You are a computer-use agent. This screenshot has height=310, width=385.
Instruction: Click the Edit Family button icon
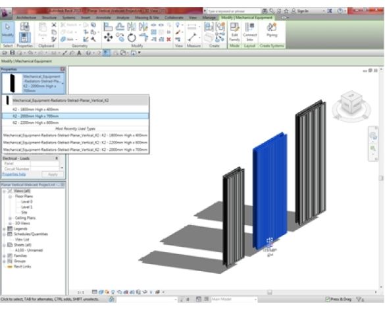tap(234, 32)
